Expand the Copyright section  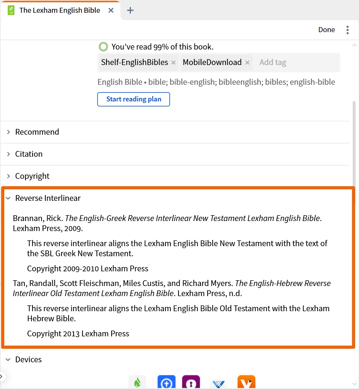click(175, 176)
